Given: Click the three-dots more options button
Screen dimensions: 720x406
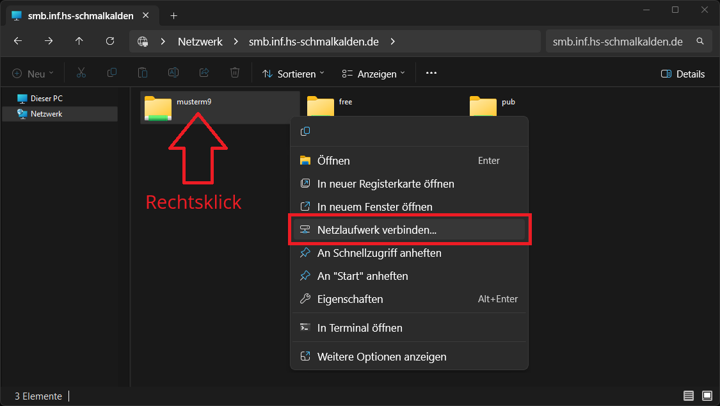Looking at the screenshot, I should tap(431, 74).
